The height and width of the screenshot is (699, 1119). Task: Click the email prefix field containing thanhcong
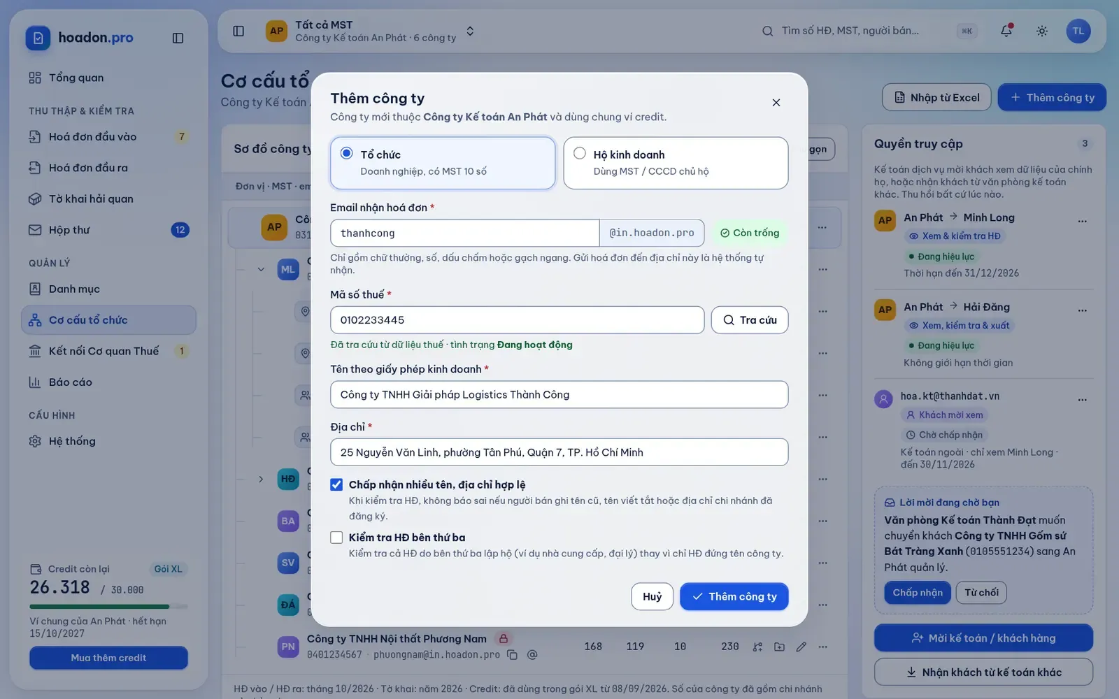pyautogui.click(x=464, y=233)
